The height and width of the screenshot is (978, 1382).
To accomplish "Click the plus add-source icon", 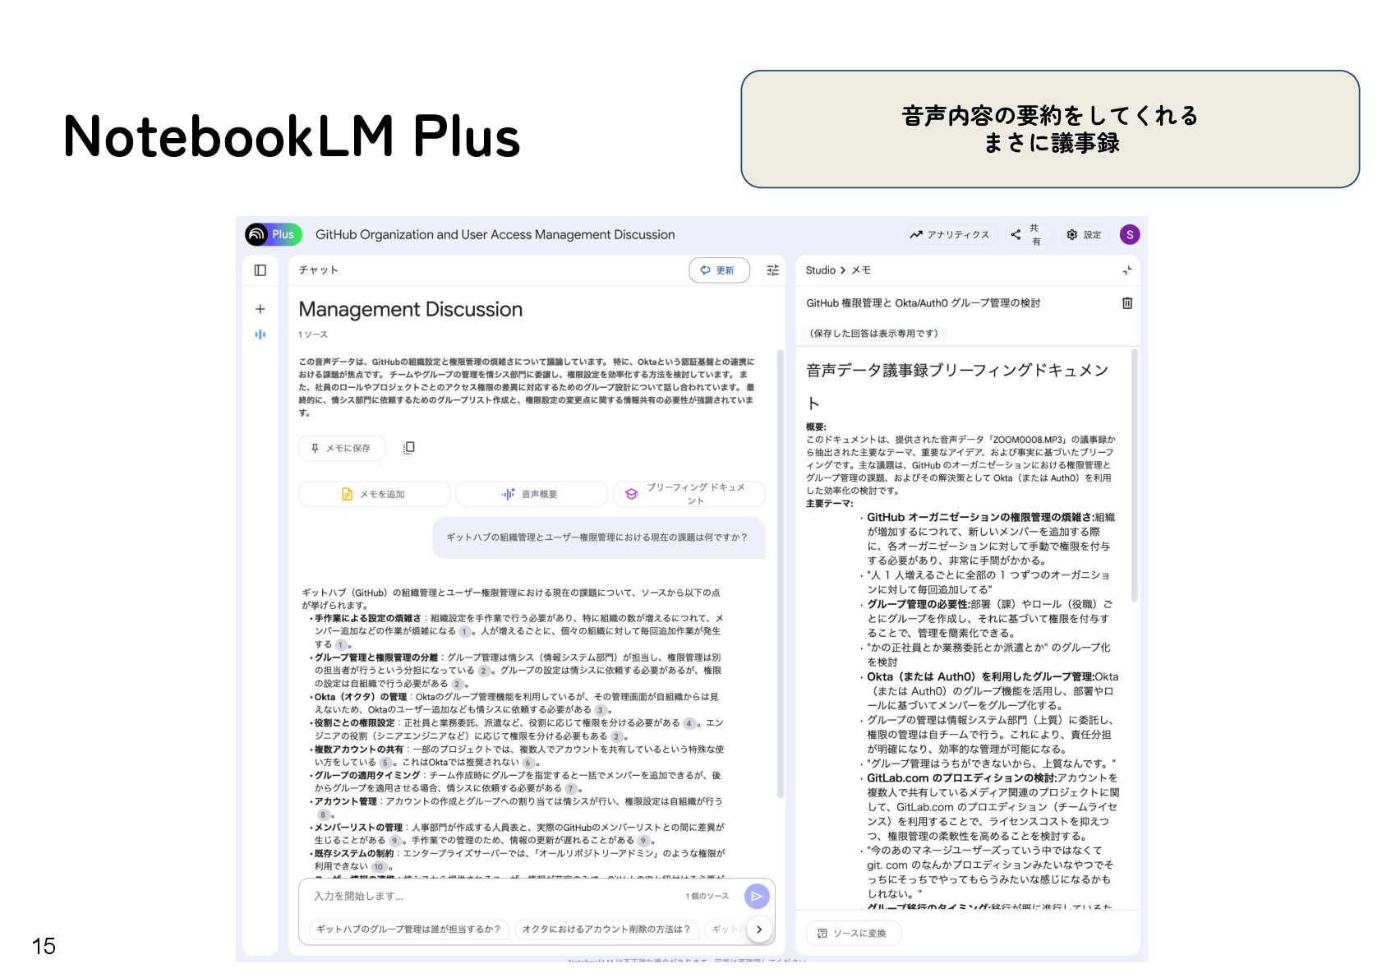I will point(260,309).
